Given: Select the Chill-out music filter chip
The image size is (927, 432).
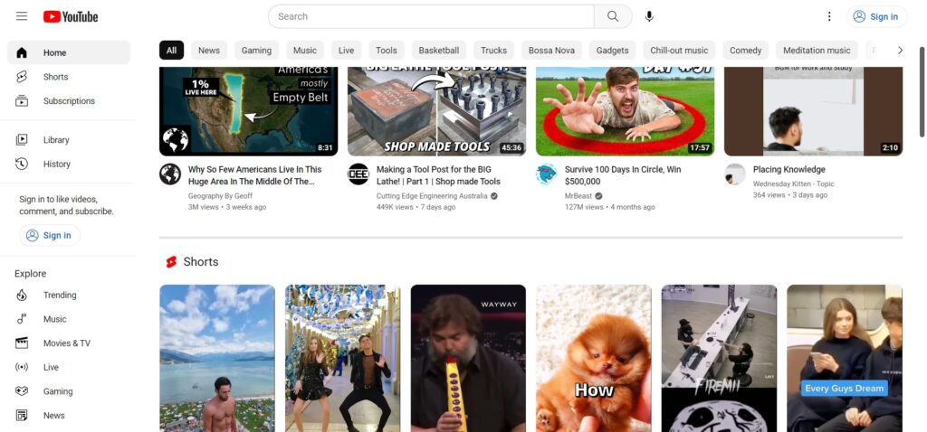Looking at the screenshot, I should click(x=679, y=51).
